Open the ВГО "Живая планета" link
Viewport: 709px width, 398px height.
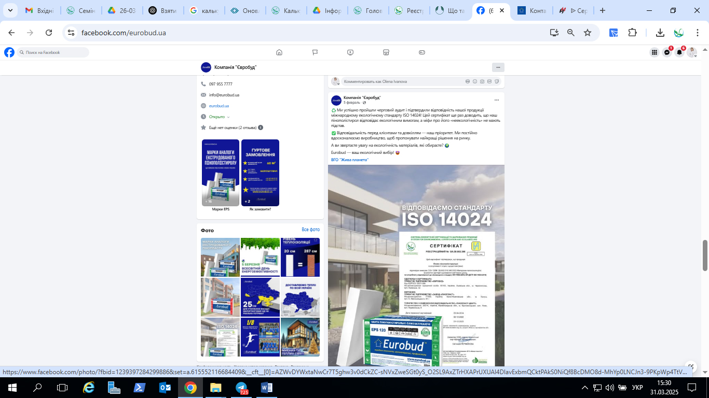tap(350, 160)
